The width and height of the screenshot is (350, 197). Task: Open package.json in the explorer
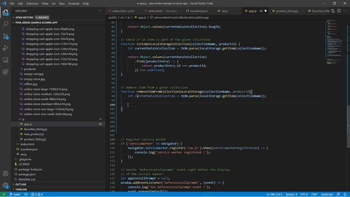(x=27, y=175)
